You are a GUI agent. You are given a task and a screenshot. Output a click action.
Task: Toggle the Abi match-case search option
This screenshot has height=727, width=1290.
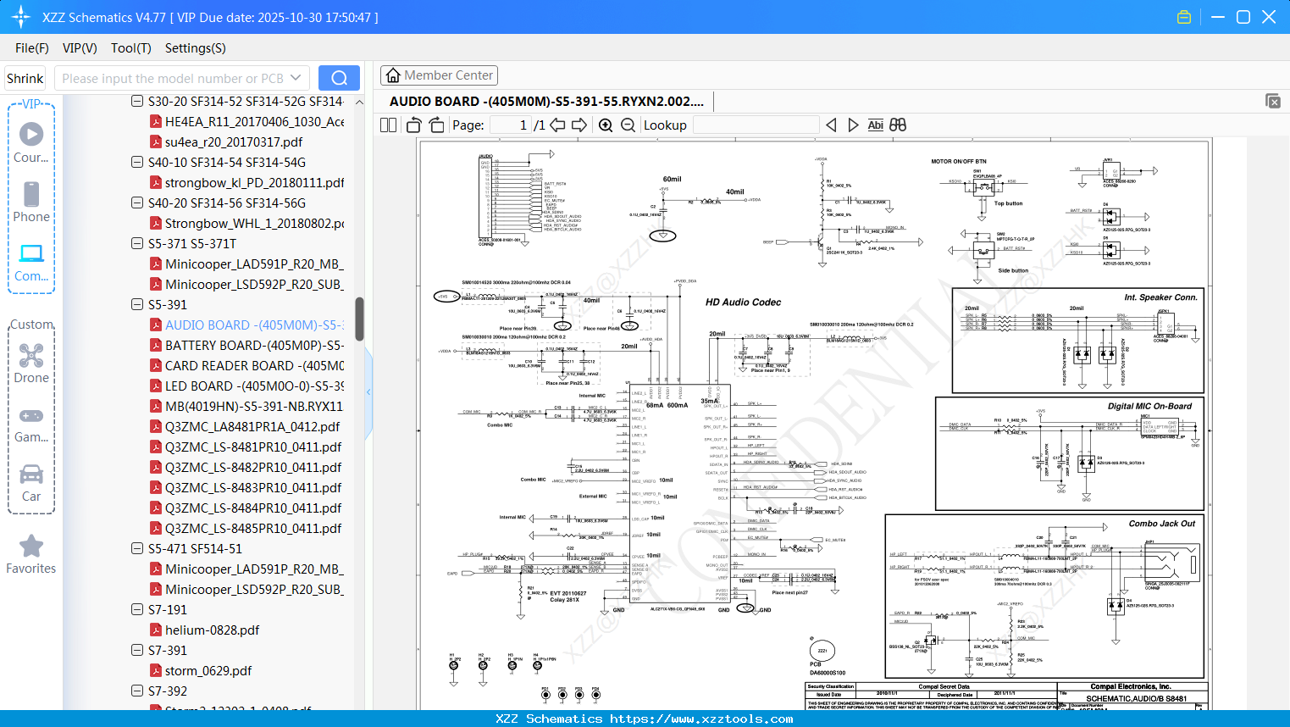pyautogui.click(x=875, y=125)
